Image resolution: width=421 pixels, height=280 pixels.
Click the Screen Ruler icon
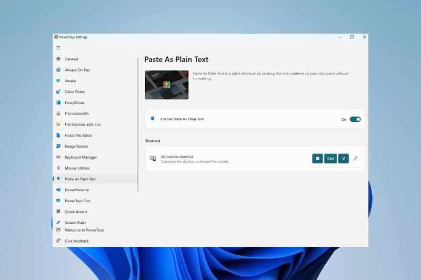(x=58, y=222)
